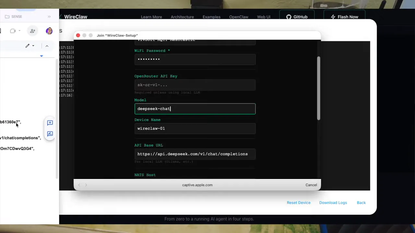The height and width of the screenshot is (233, 415).
Task: Focus the OpenRouter API Key field
Action: point(195,85)
